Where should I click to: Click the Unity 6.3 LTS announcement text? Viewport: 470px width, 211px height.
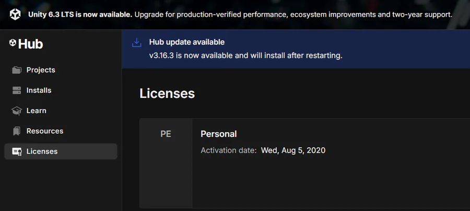240,15
